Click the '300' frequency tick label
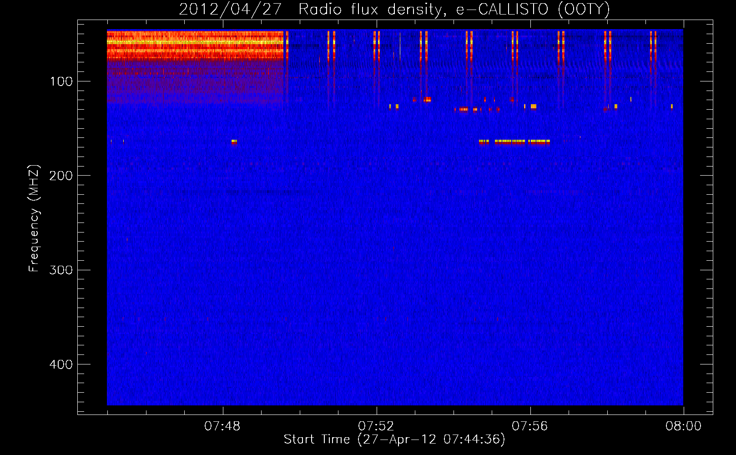The image size is (736, 455). point(61,270)
